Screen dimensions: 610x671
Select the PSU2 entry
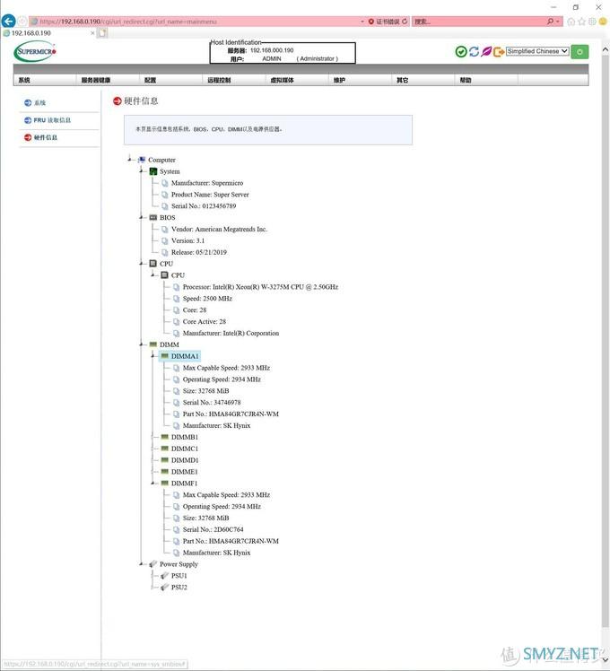(x=179, y=587)
